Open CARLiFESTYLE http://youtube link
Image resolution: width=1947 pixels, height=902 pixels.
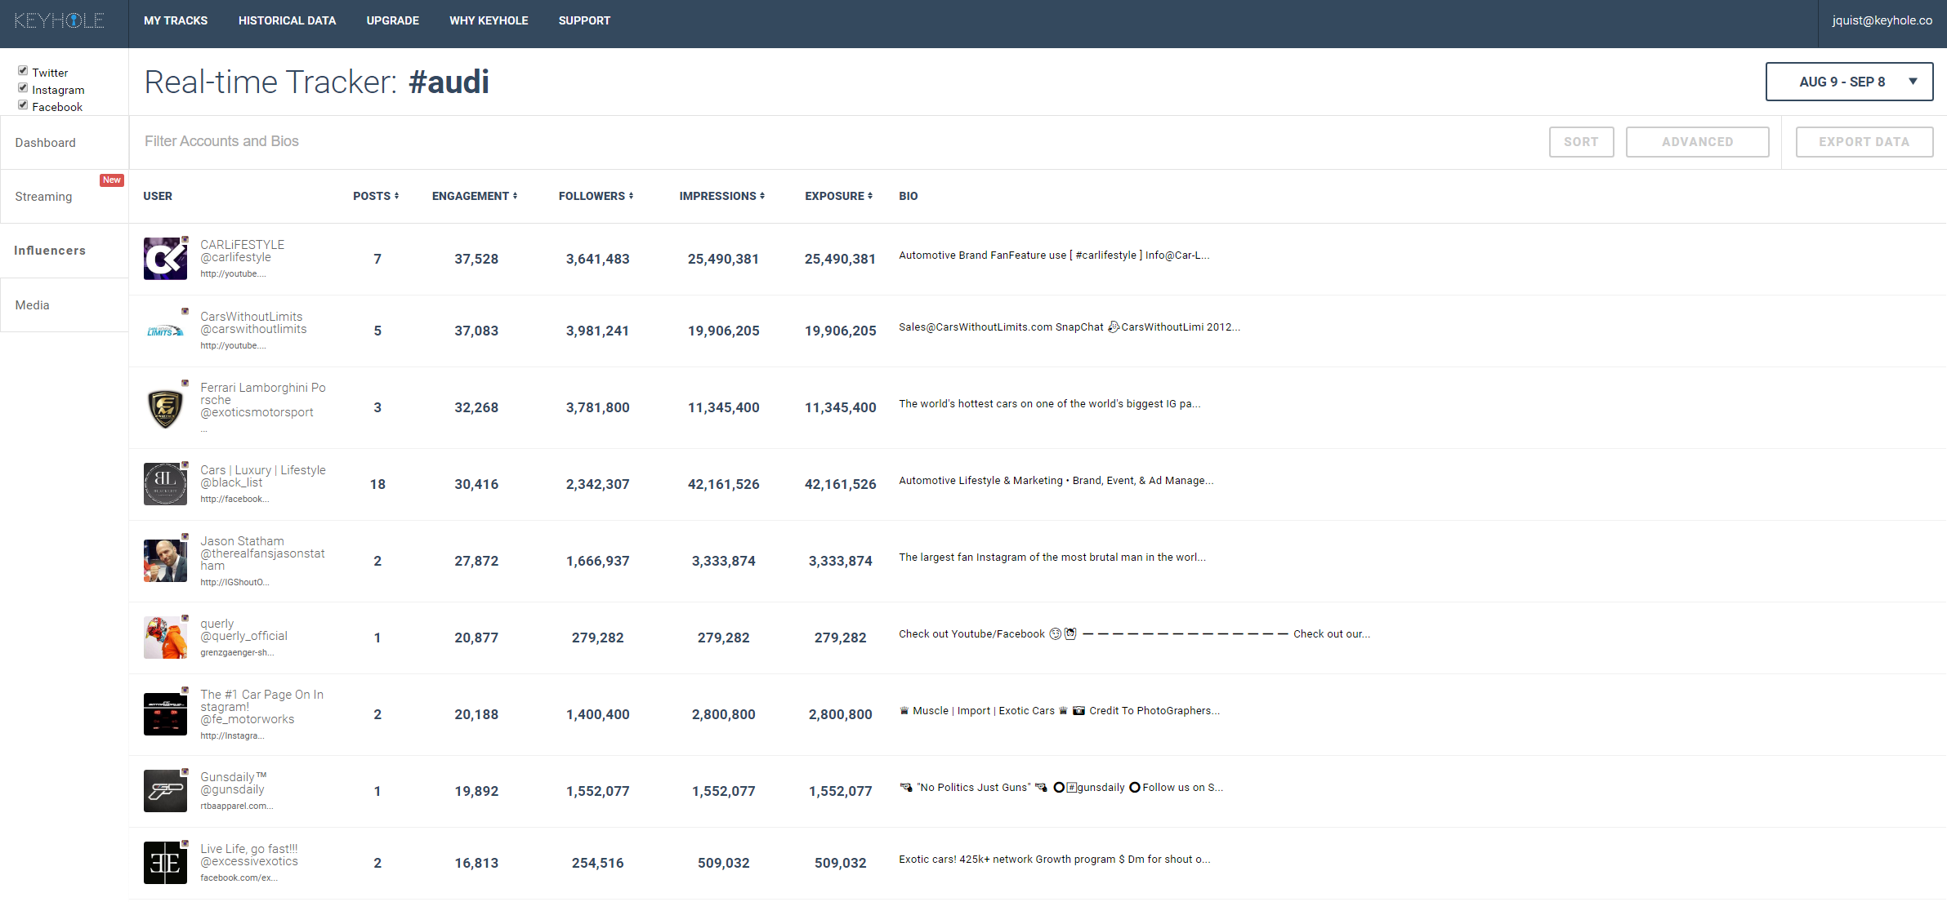coord(233,274)
